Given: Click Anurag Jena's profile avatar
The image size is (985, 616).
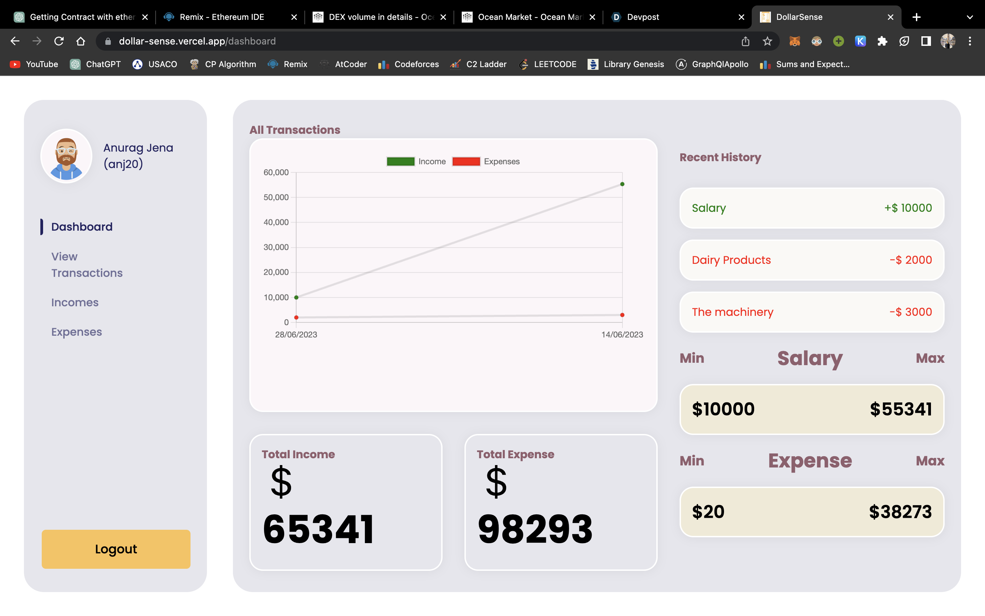Looking at the screenshot, I should click(x=66, y=156).
